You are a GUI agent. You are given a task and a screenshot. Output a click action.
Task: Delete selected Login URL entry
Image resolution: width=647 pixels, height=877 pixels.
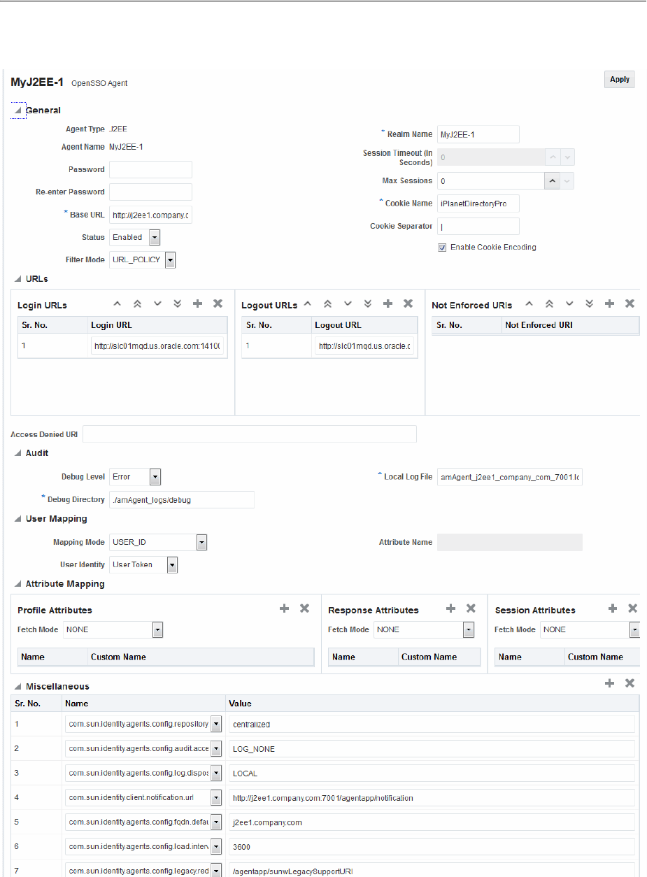click(x=218, y=304)
